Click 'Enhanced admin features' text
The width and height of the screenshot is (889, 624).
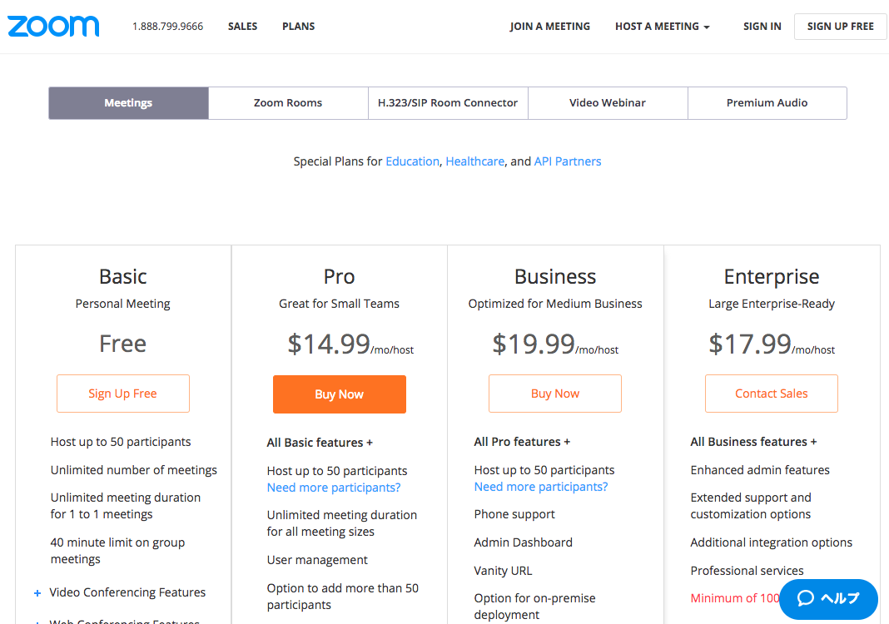click(x=760, y=470)
